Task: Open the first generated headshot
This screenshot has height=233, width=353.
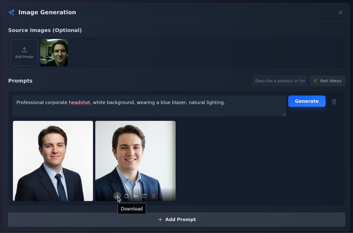Action: tap(53, 155)
